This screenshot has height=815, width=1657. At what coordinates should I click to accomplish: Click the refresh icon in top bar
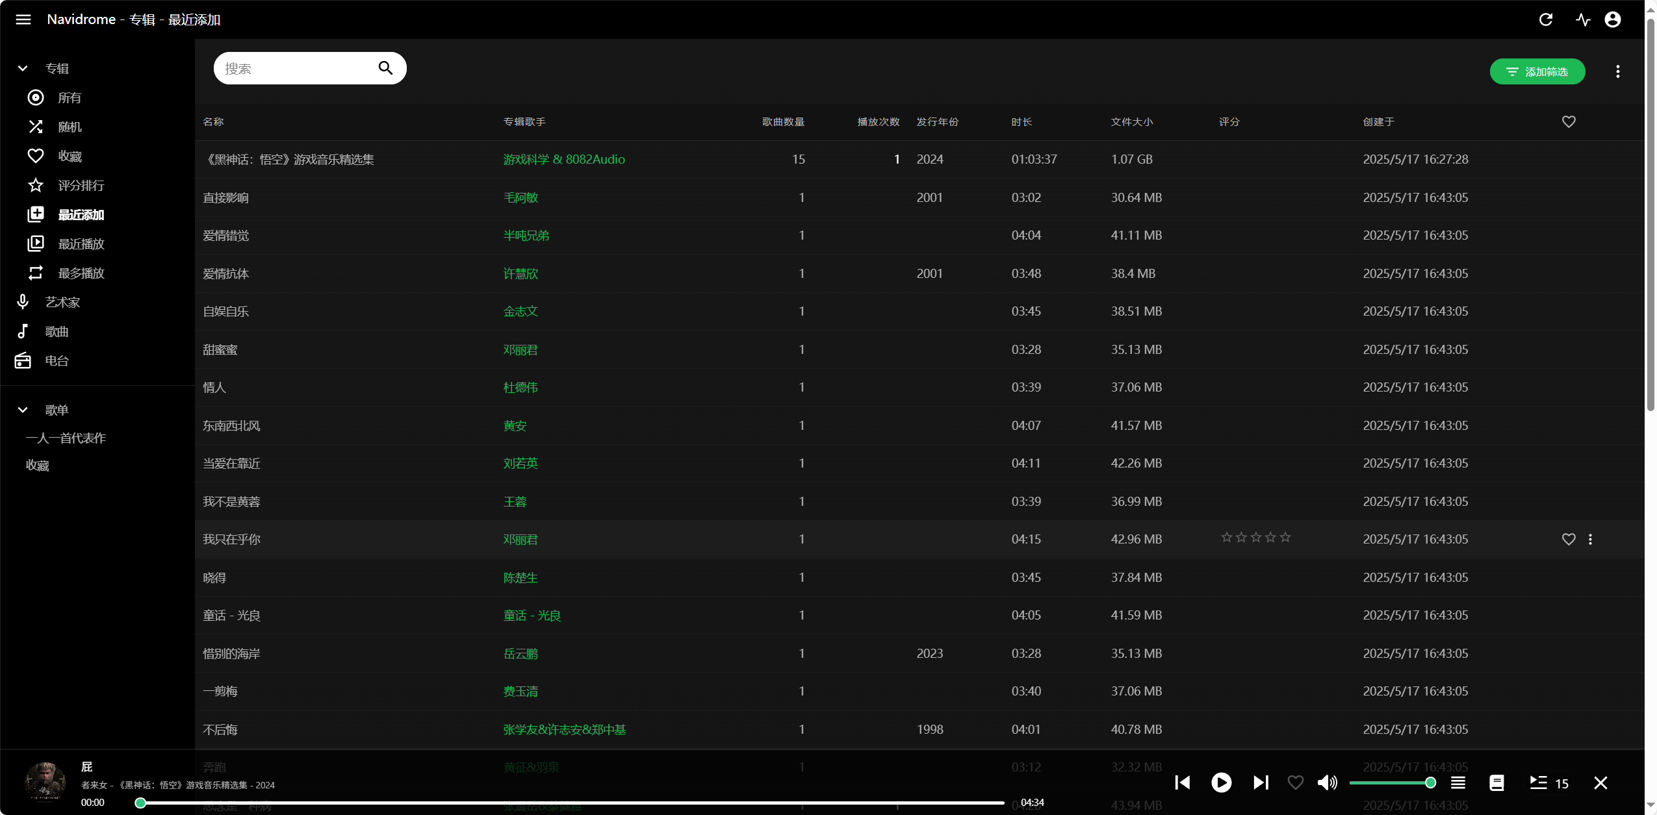coord(1546,19)
